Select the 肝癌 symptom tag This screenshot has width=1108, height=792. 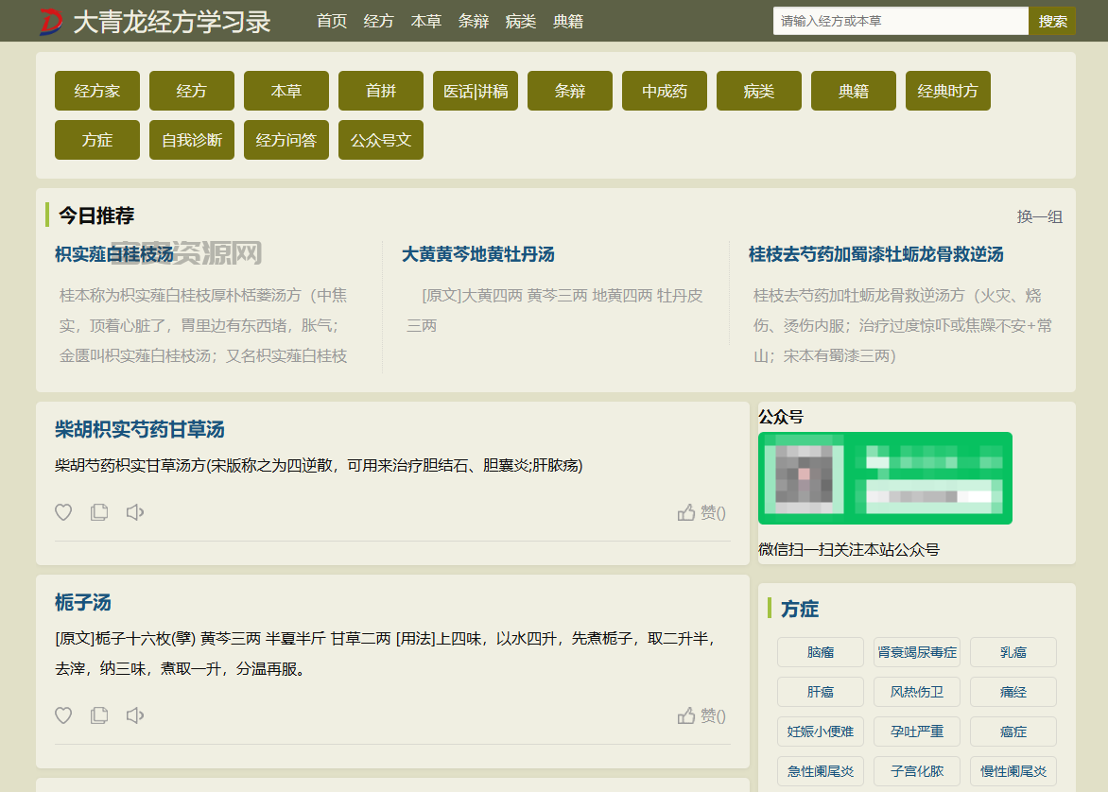[821, 692]
